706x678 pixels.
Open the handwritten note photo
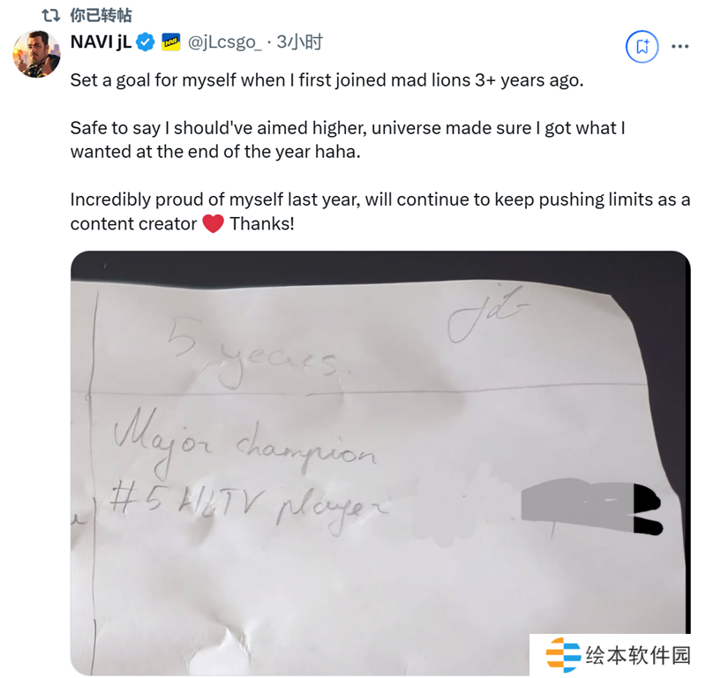point(380,463)
